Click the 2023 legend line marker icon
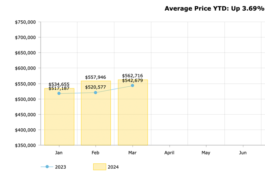 pos(47,167)
